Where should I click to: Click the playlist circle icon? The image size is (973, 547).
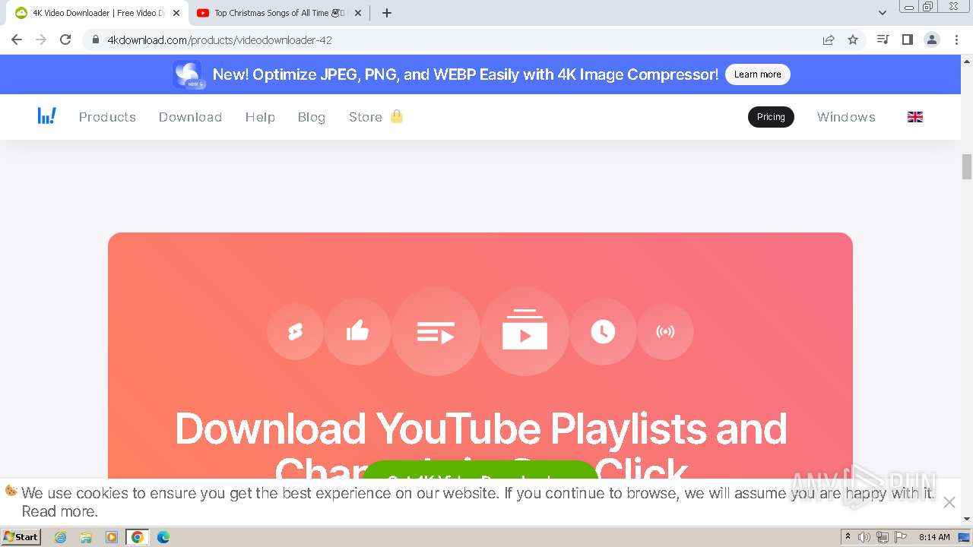[x=436, y=331]
